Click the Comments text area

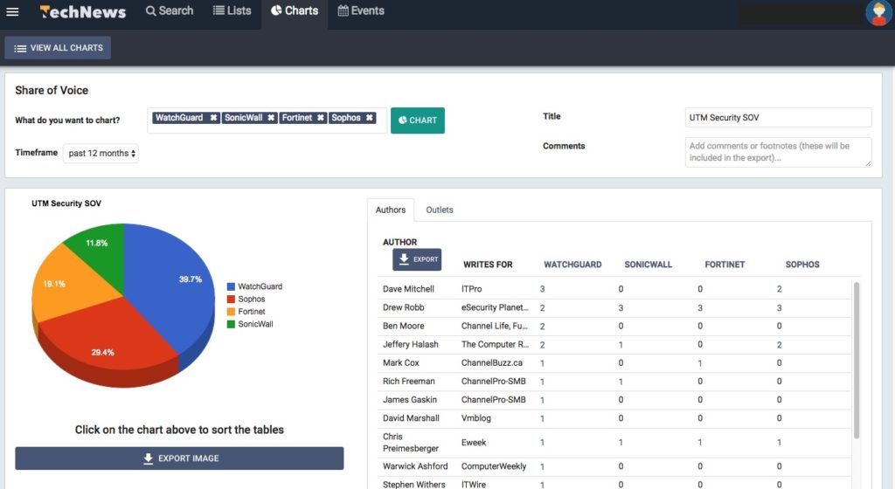778,152
